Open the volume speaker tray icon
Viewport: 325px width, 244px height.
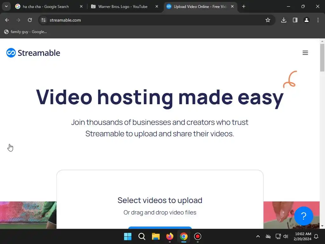pyautogui.click(x=286, y=236)
